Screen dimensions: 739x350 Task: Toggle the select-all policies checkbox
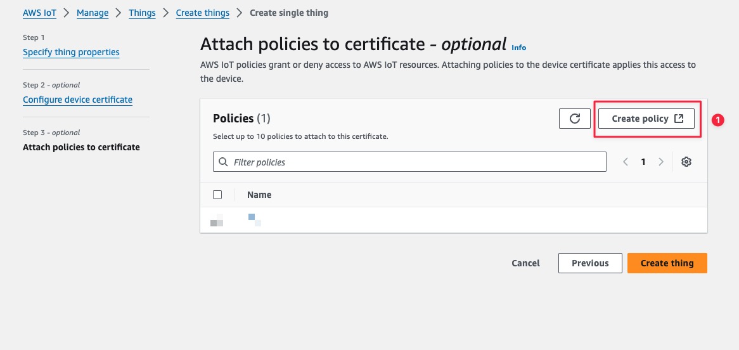click(x=217, y=195)
